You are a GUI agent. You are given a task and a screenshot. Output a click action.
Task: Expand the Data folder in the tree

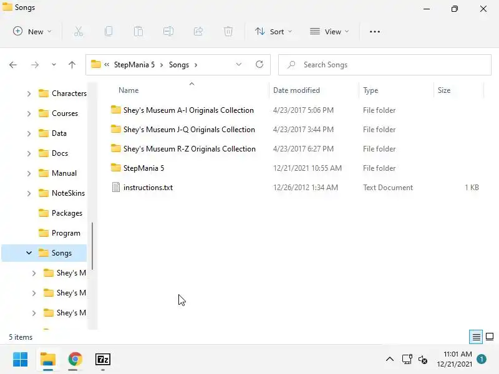[29, 133]
